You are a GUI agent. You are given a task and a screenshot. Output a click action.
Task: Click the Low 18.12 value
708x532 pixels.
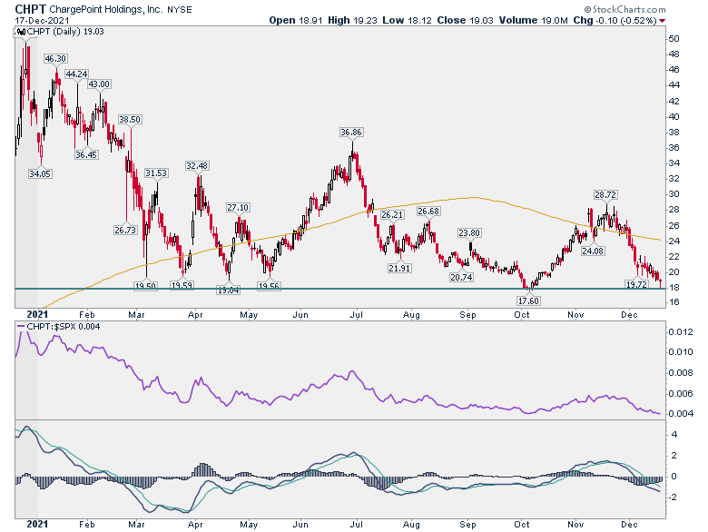(x=407, y=20)
